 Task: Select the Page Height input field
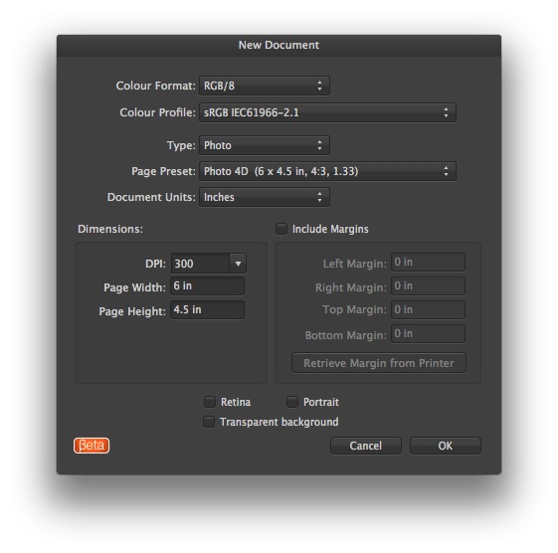click(208, 310)
